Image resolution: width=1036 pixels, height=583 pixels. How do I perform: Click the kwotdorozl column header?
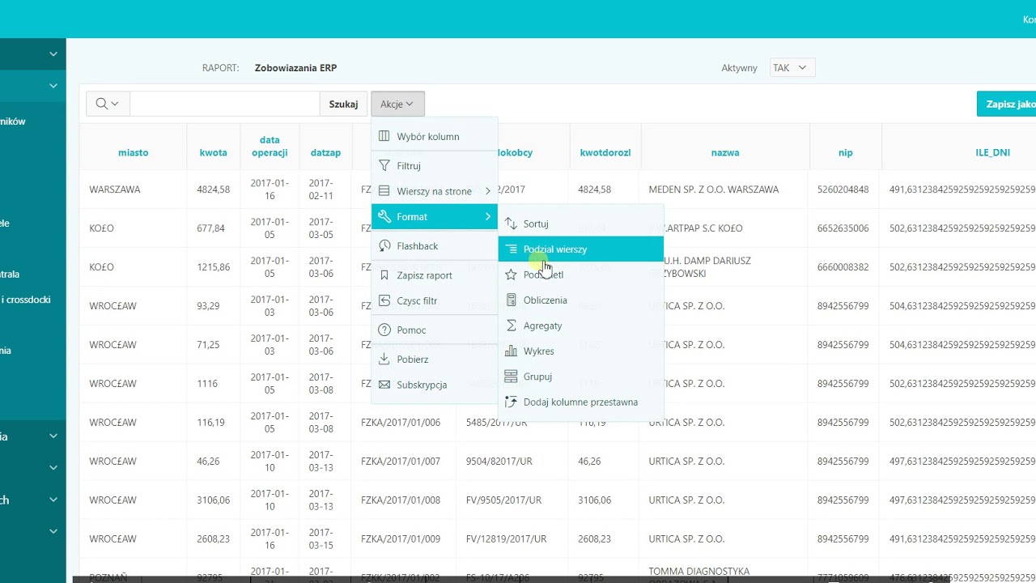605,152
